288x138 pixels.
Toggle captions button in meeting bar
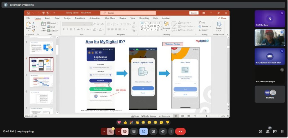[134, 131]
